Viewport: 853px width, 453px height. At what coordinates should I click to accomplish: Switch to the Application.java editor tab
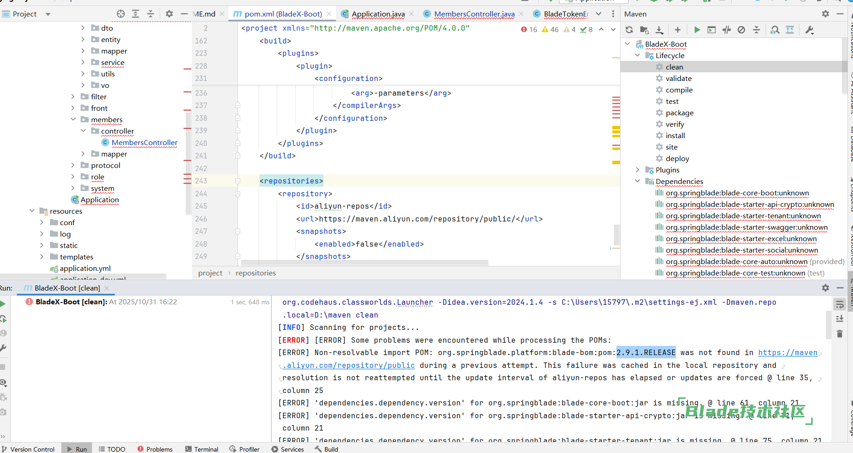[x=378, y=14]
